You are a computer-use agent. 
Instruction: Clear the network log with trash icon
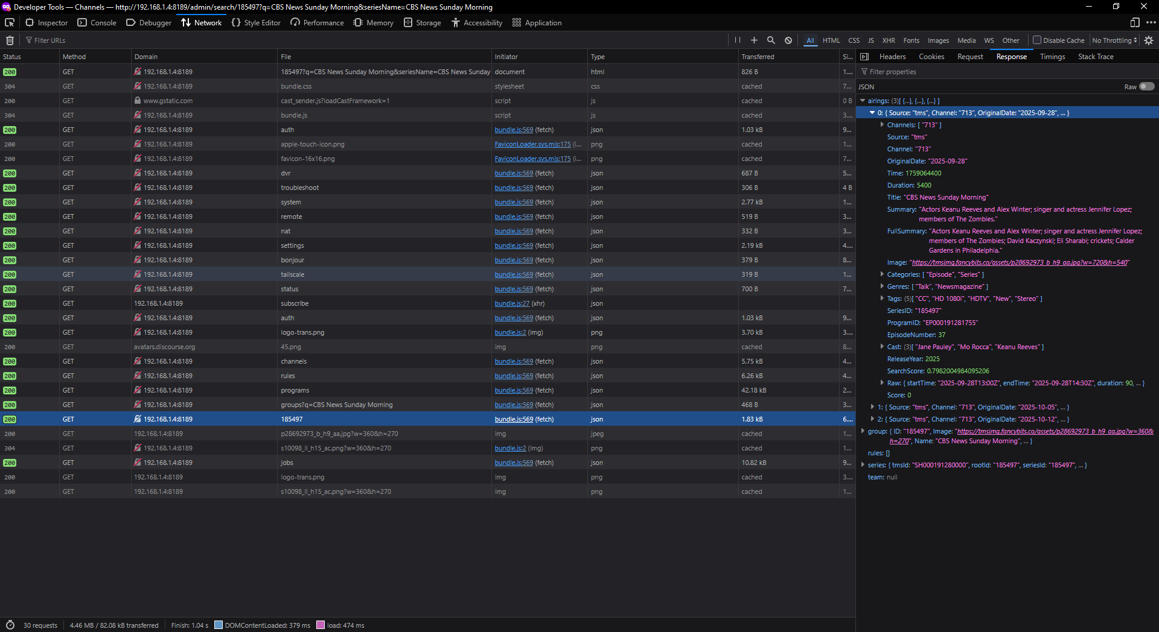(x=10, y=40)
